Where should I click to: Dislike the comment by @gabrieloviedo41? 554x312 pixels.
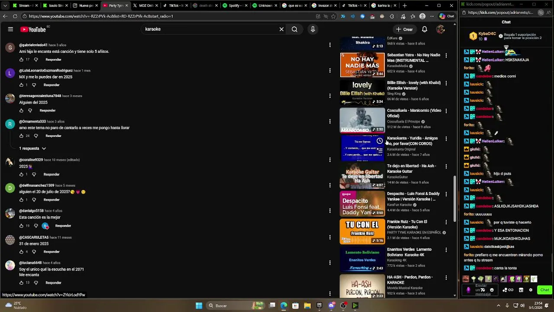coord(36,59)
